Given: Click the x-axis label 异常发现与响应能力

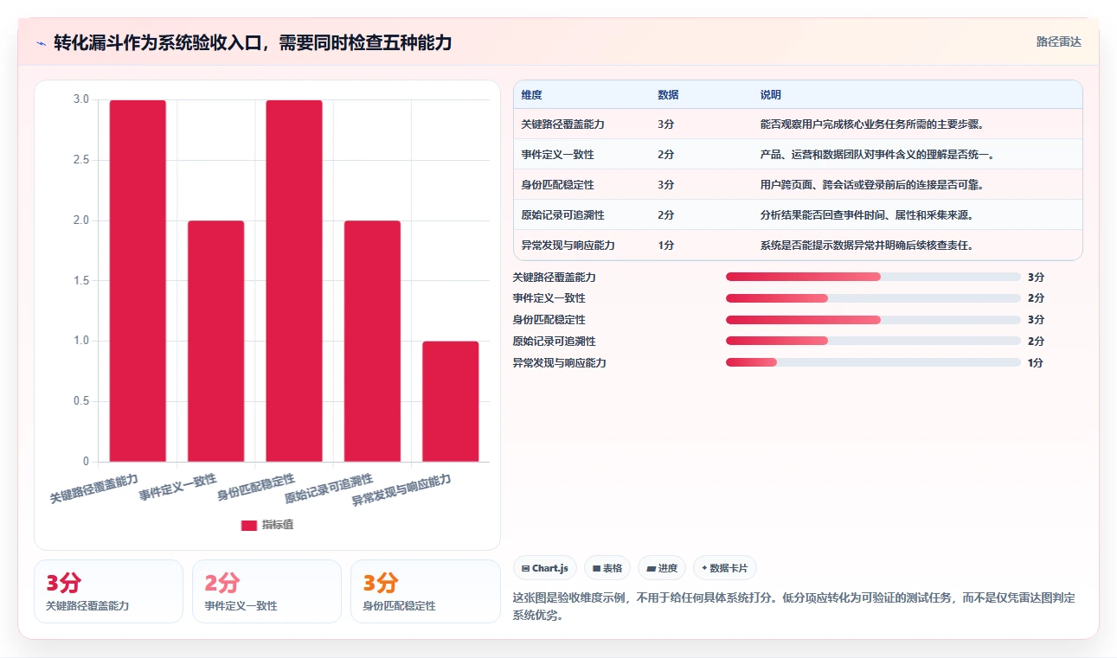Looking at the screenshot, I should (x=402, y=489).
